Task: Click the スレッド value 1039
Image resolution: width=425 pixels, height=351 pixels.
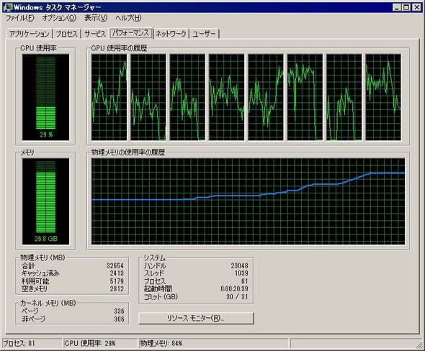Action: coord(241,273)
